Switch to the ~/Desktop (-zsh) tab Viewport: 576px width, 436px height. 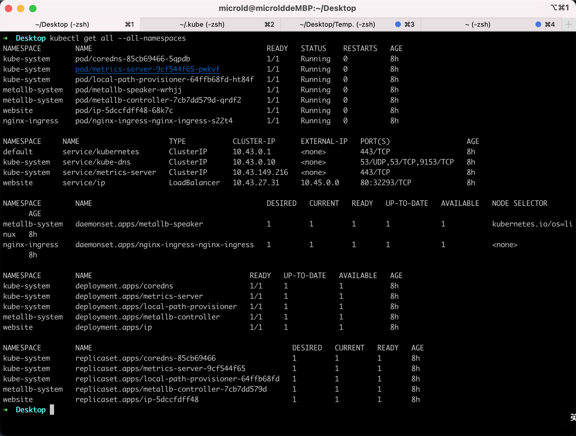tap(70, 24)
